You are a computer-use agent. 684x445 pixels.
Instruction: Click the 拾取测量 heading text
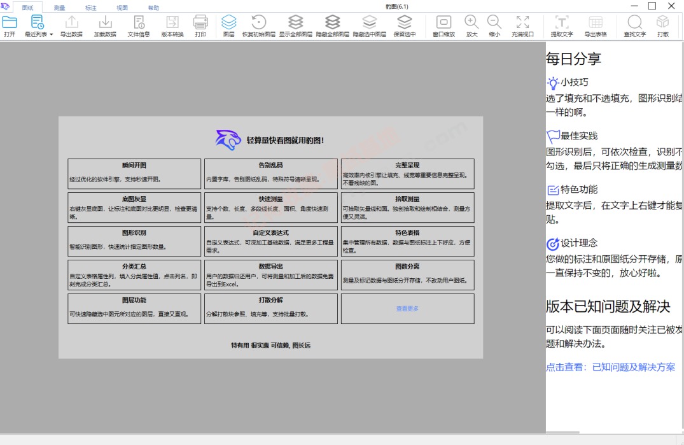[x=407, y=199]
